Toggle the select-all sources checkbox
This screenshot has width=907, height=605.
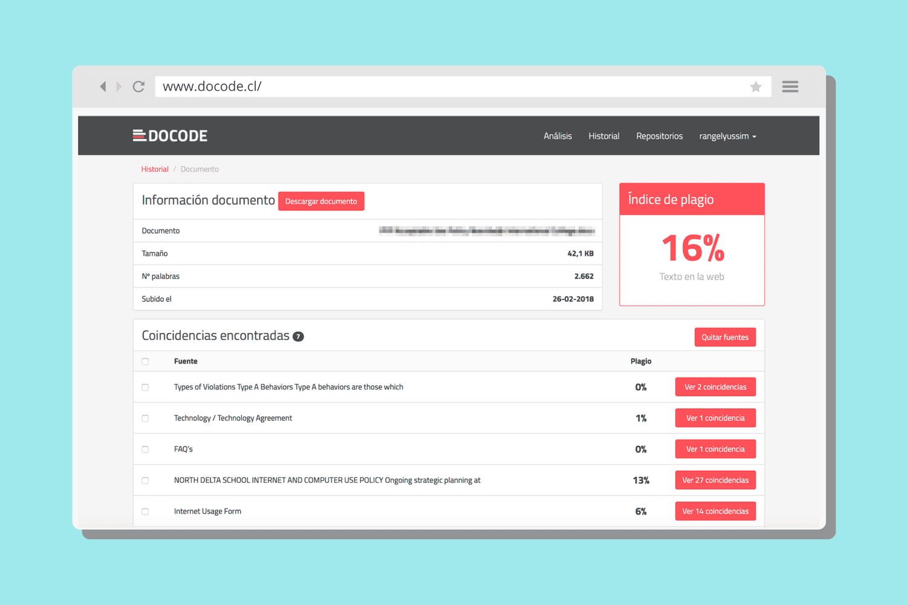click(145, 362)
